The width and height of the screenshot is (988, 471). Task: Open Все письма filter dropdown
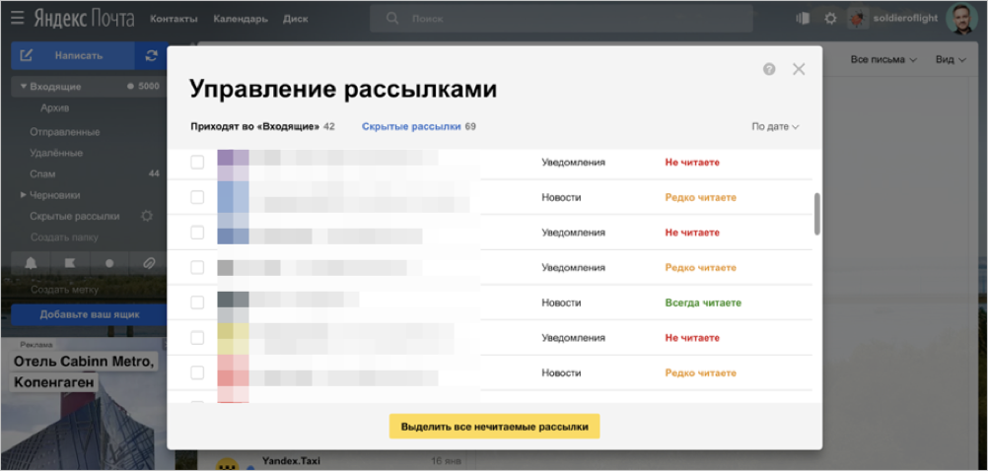click(883, 59)
